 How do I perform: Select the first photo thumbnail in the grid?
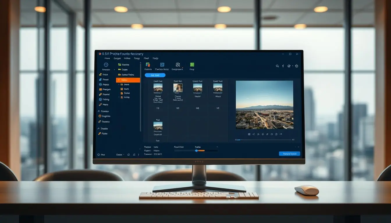coord(158,87)
